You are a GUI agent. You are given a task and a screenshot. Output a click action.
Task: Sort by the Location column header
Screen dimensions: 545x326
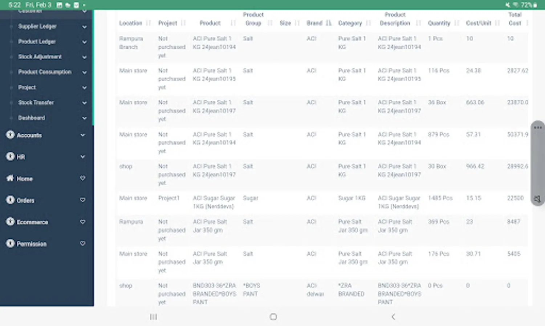[130, 23]
